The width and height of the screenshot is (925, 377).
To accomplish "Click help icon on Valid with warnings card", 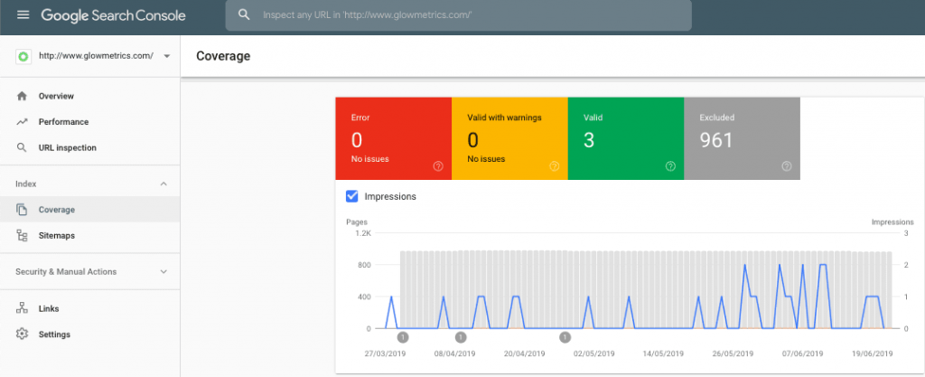I will coord(554,166).
